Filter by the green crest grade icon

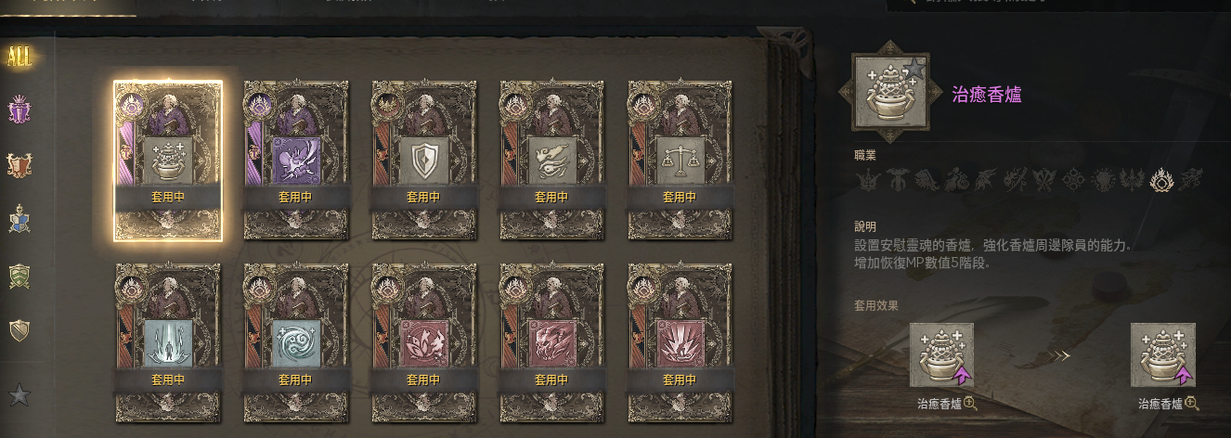click(19, 276)
